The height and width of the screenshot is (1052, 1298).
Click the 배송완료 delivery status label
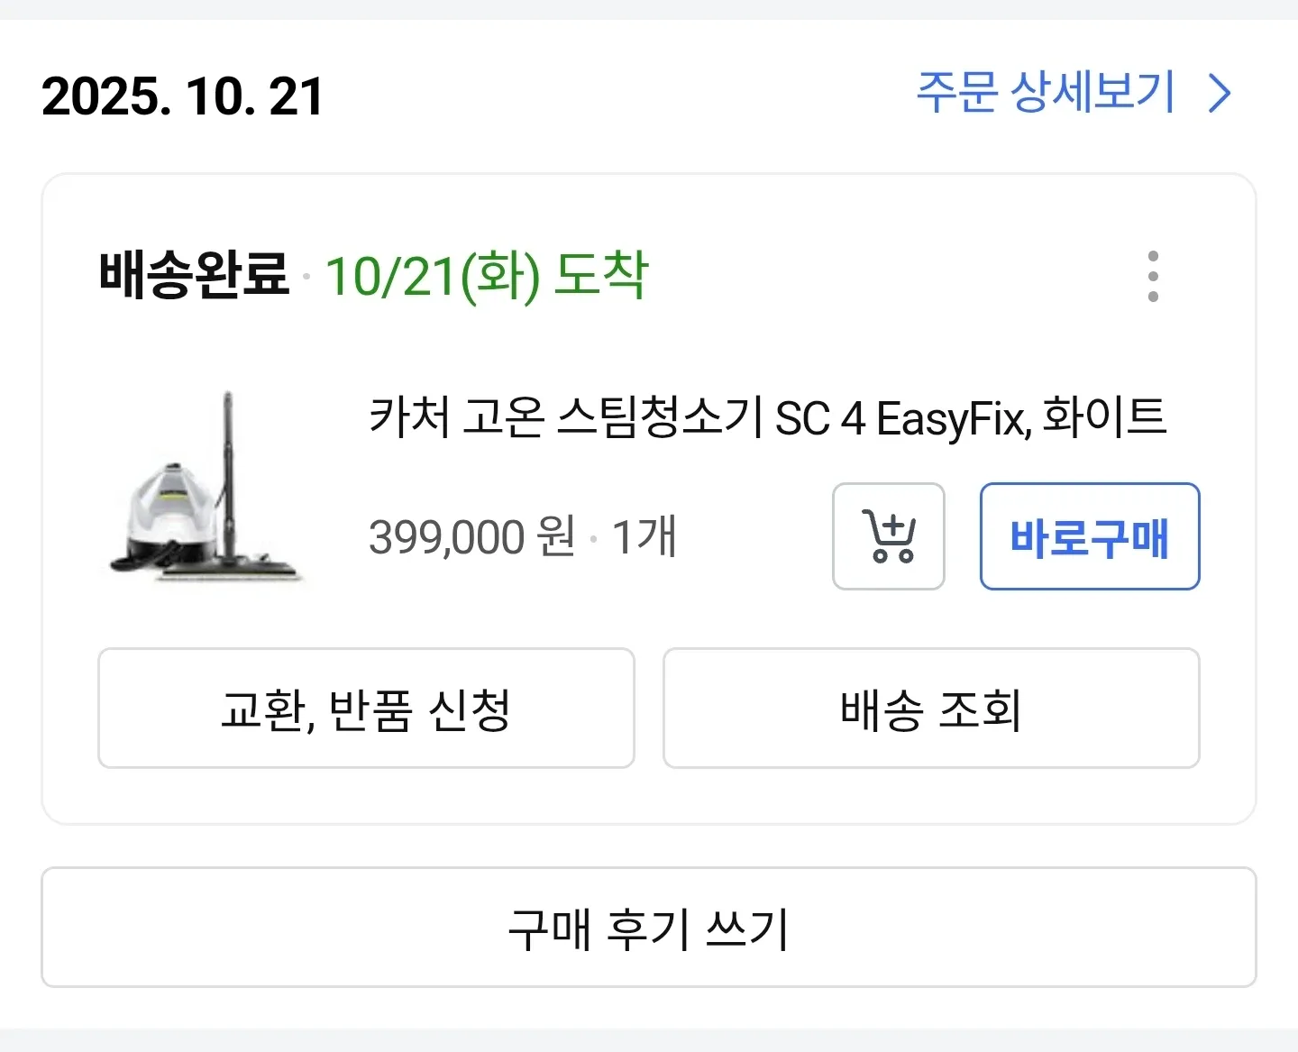(194, 274)
